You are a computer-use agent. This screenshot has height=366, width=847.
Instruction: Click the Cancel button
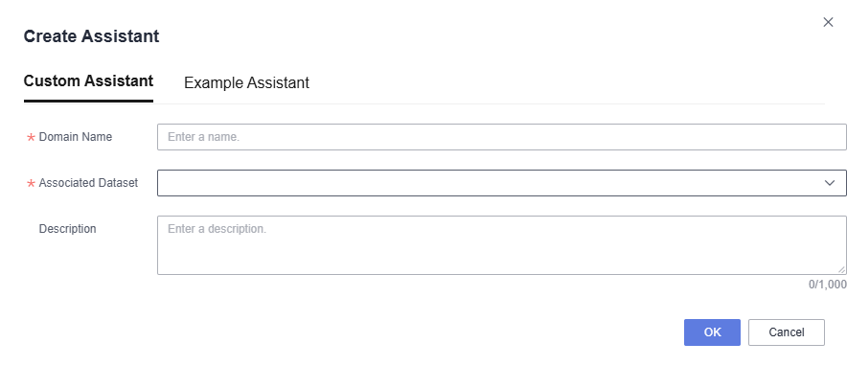pos(787,332)
